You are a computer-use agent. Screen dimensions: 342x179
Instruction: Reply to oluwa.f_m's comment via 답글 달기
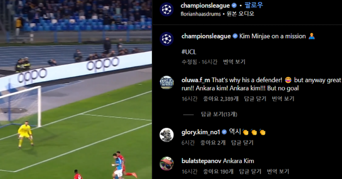(x=255, y=99)
